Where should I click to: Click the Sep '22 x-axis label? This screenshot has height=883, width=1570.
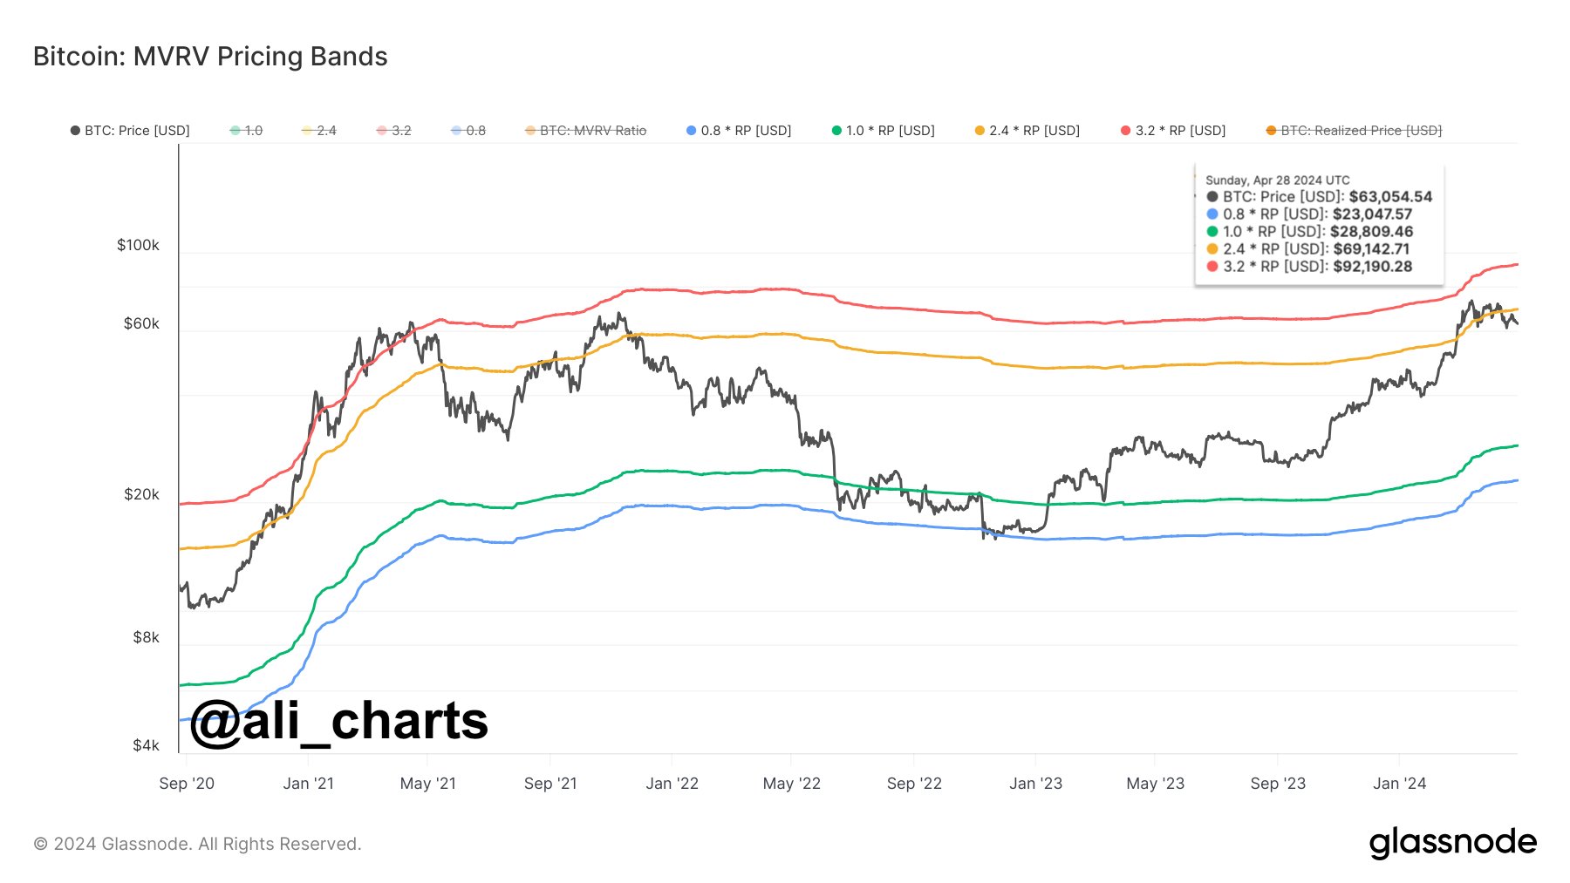coord(914,784)
